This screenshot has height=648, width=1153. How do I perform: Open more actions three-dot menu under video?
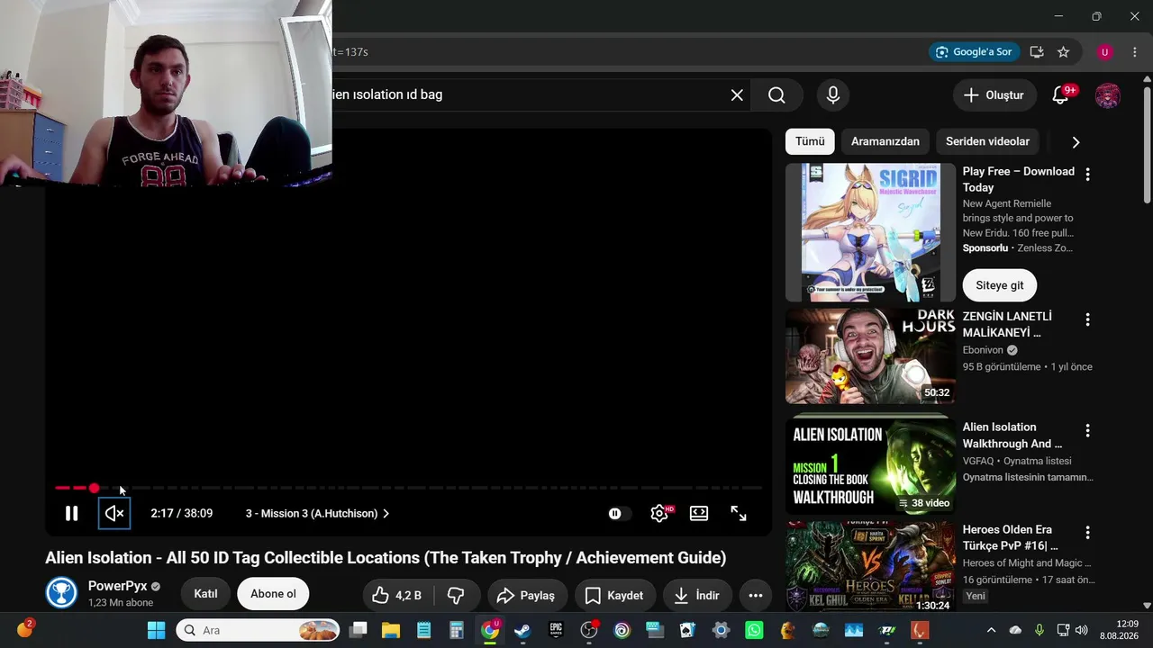[x=756, y=595]
